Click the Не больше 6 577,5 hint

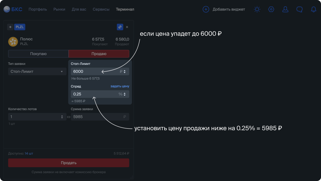(86, 78)
